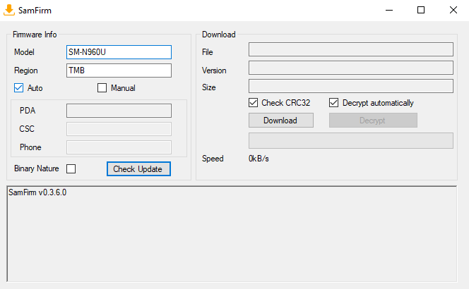Screen dimensions: 469x289
Task: Click the Speed label
Action: click(213, 159)
